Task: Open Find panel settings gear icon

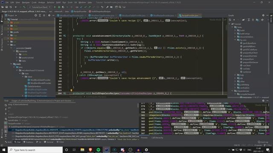Action: click(263, 101)
